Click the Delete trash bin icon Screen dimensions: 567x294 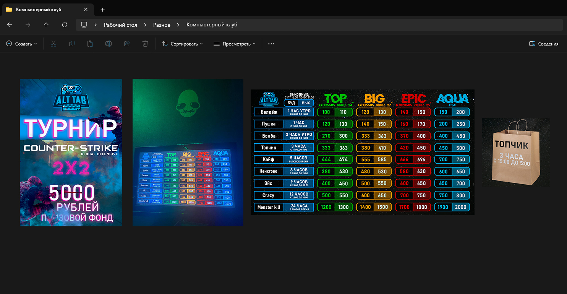[x=145, y=44]
